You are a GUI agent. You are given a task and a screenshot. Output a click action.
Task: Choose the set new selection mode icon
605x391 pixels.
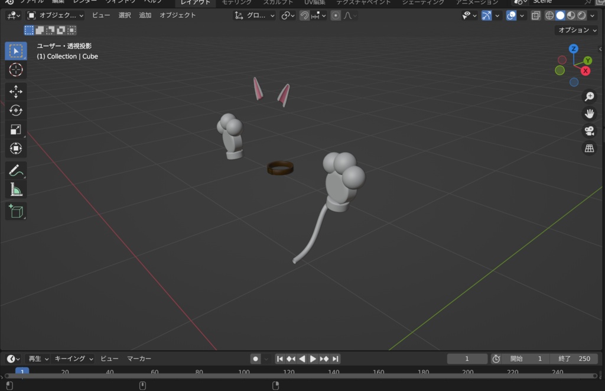[x=29, y=30]
